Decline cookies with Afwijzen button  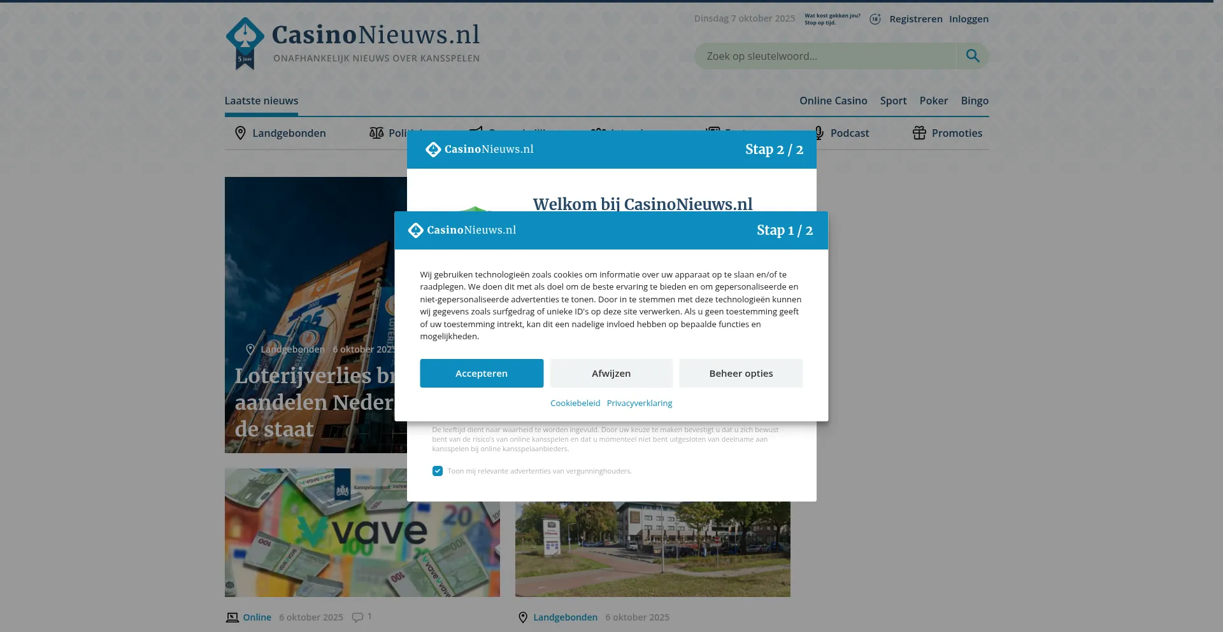611,374
